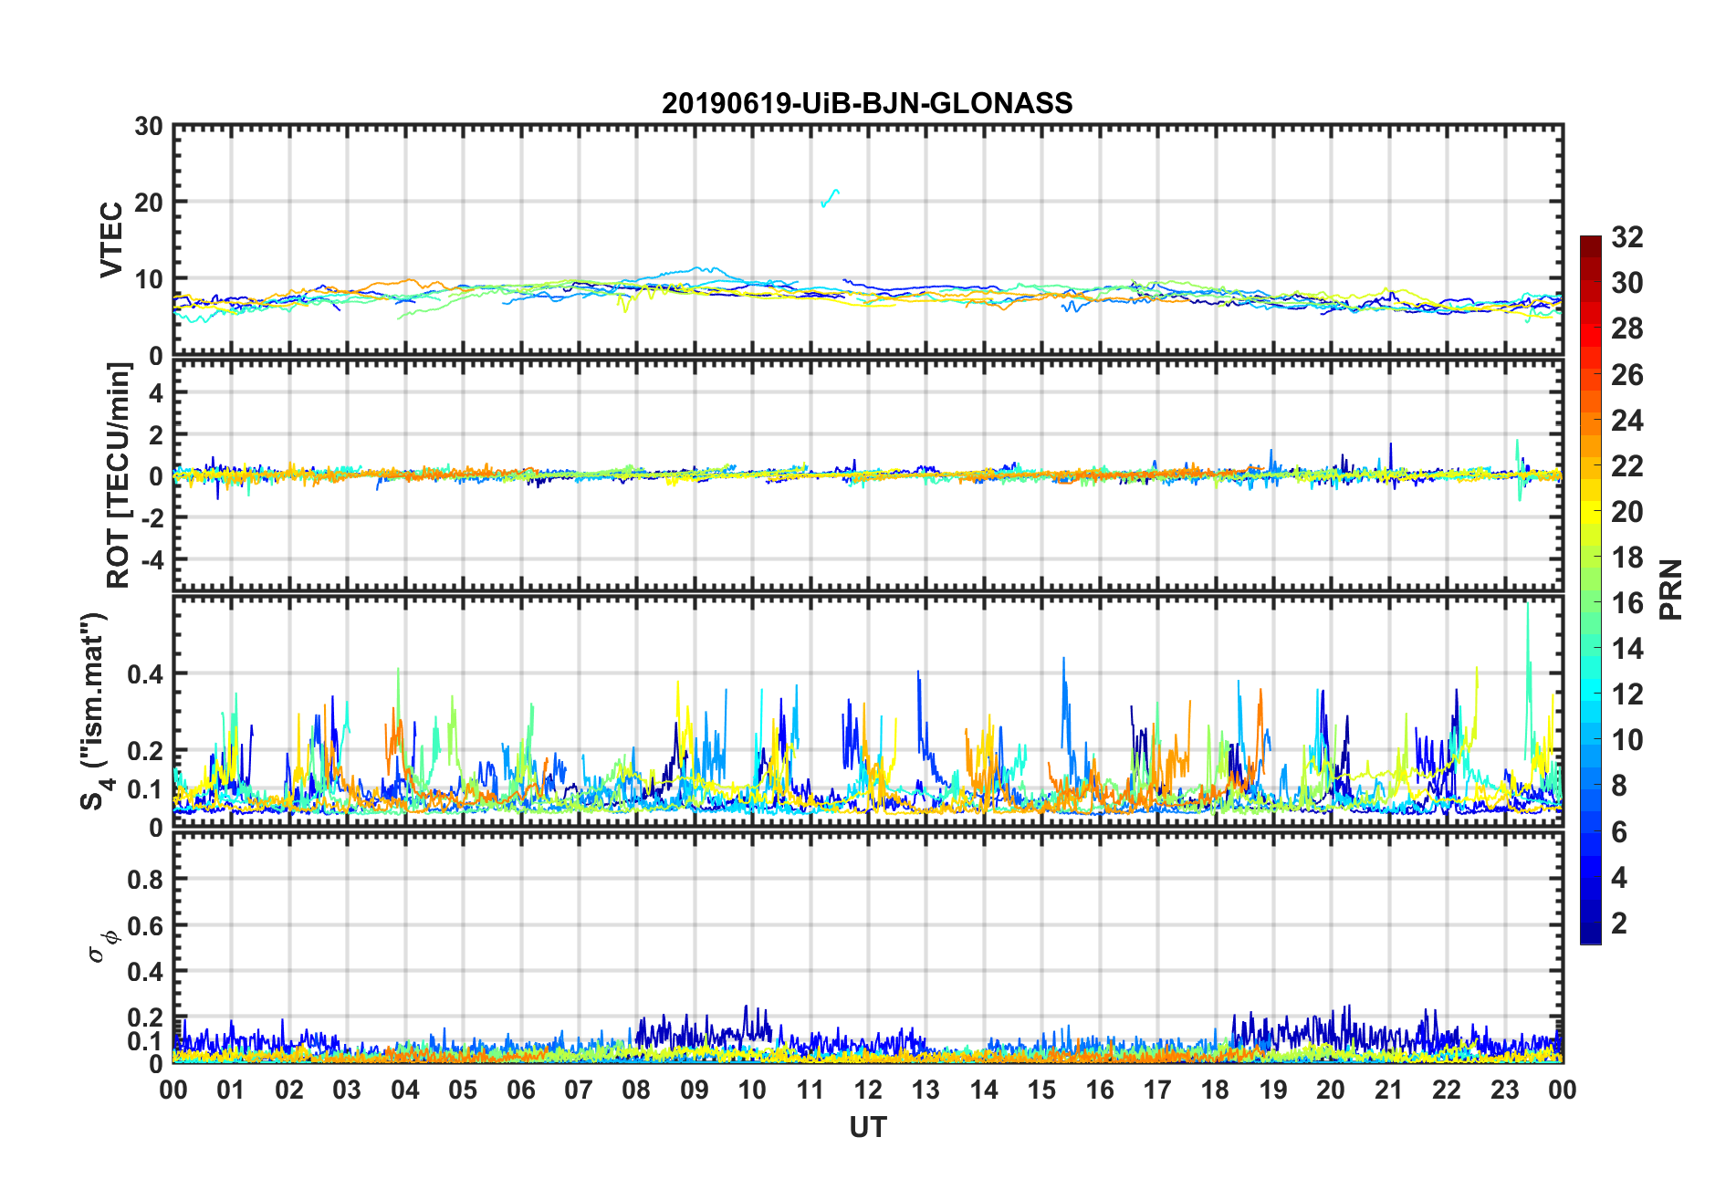Click the colorbar tick label 16
This screenshot has width=1736, height=1179.
click(1627, 603)
